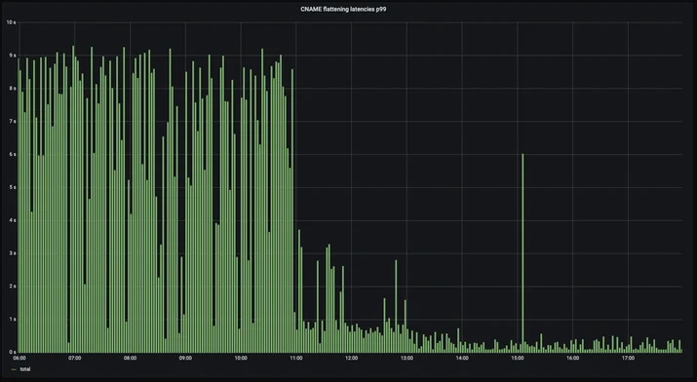Viewport: 697px width, 382px height.
Task: Click the 15:00 time axis label
Action: [518, 358]
